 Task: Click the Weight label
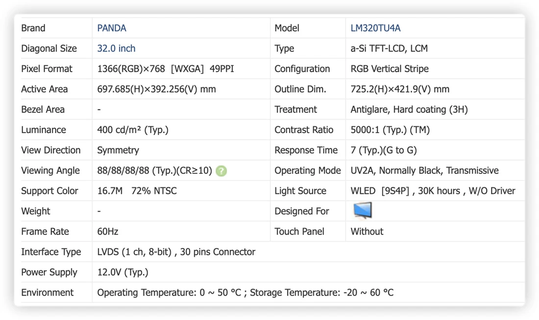pyautogui.click(x=35, y=211)
